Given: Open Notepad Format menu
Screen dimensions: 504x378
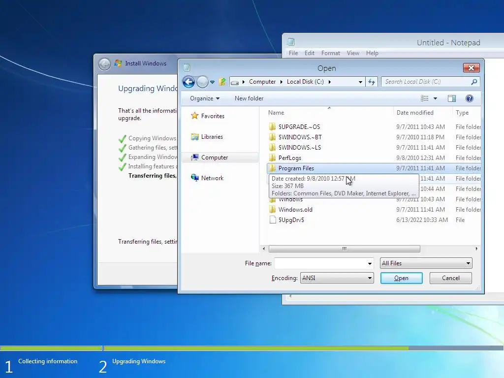Looking at the screenshot, I should pyautogui.click(x=330, y=53).
